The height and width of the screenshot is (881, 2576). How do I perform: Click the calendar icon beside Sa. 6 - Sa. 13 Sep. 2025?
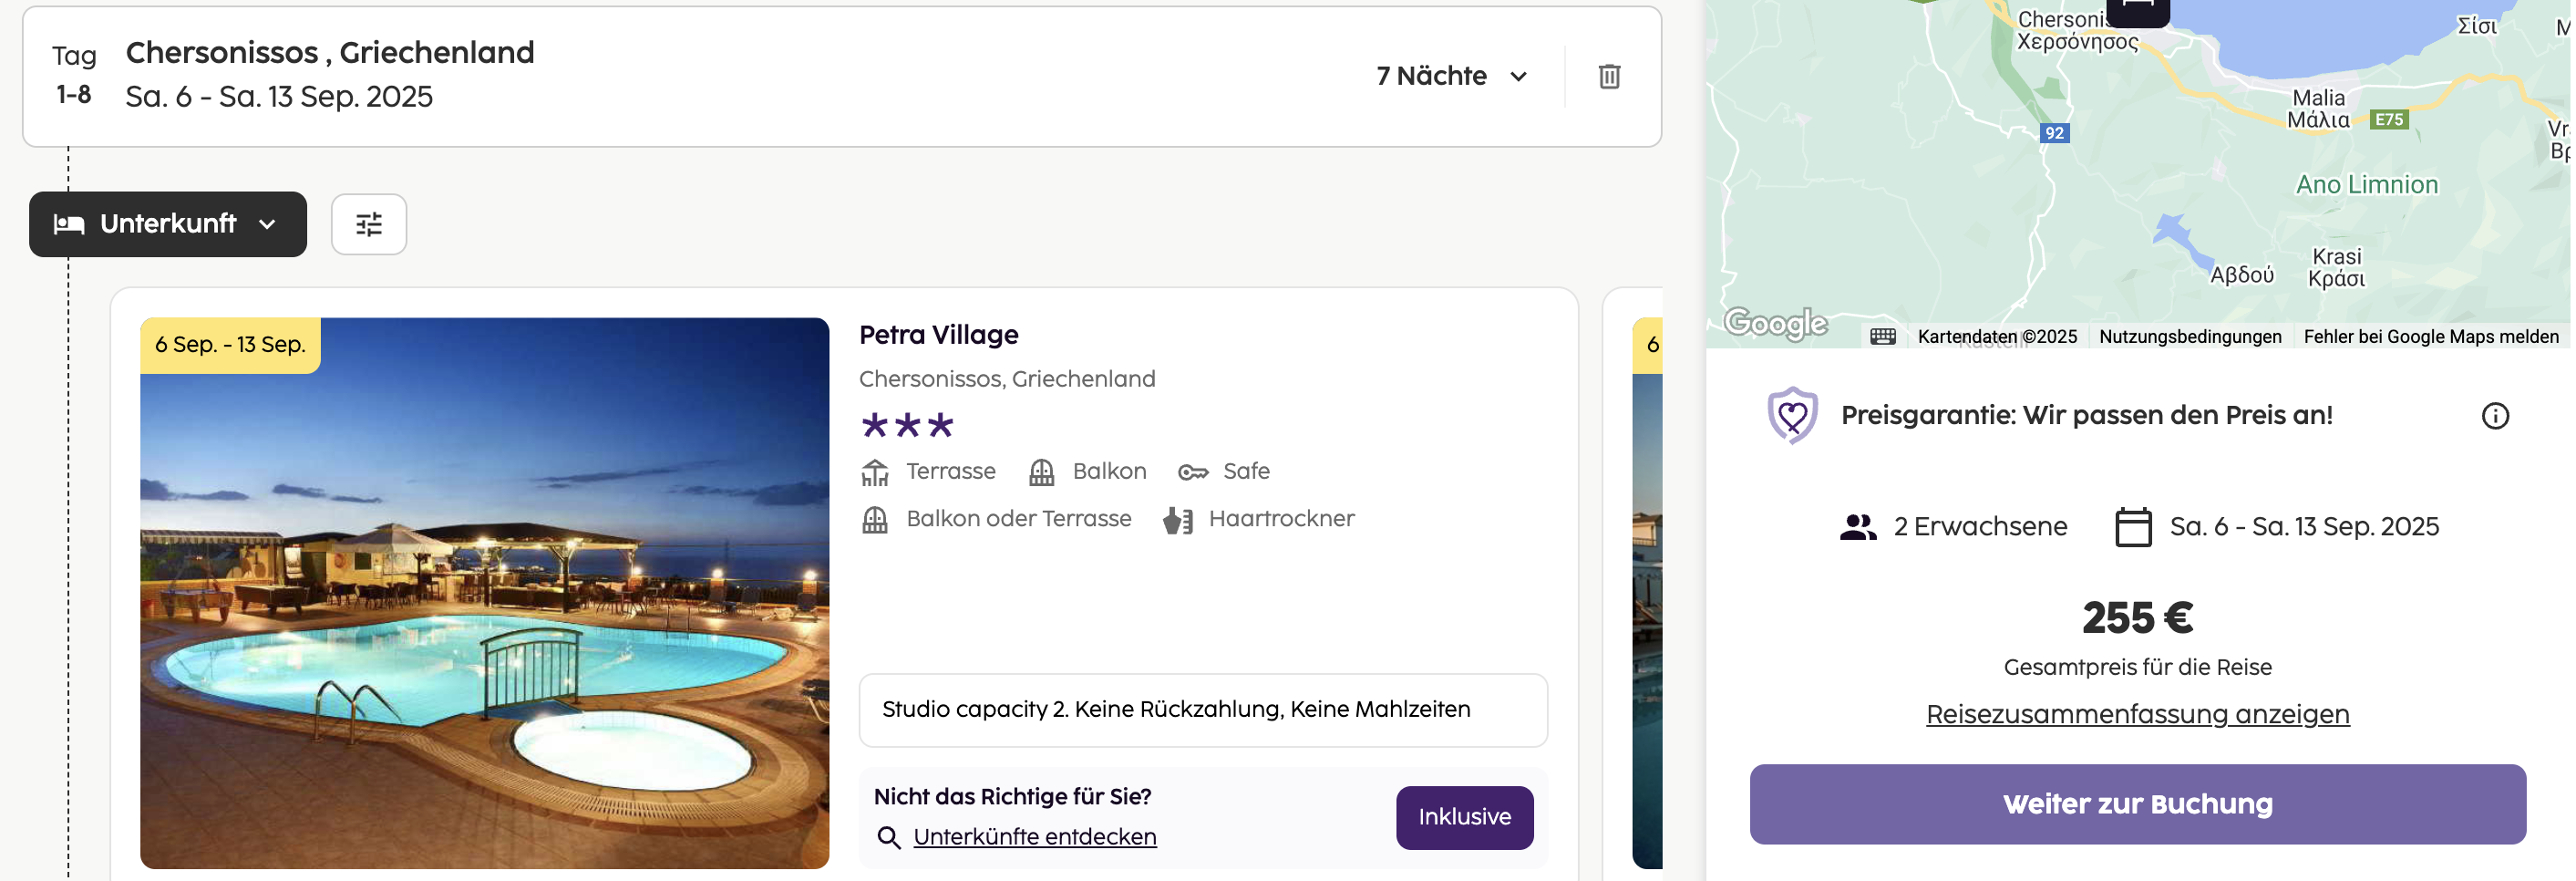pos(2132,527)
